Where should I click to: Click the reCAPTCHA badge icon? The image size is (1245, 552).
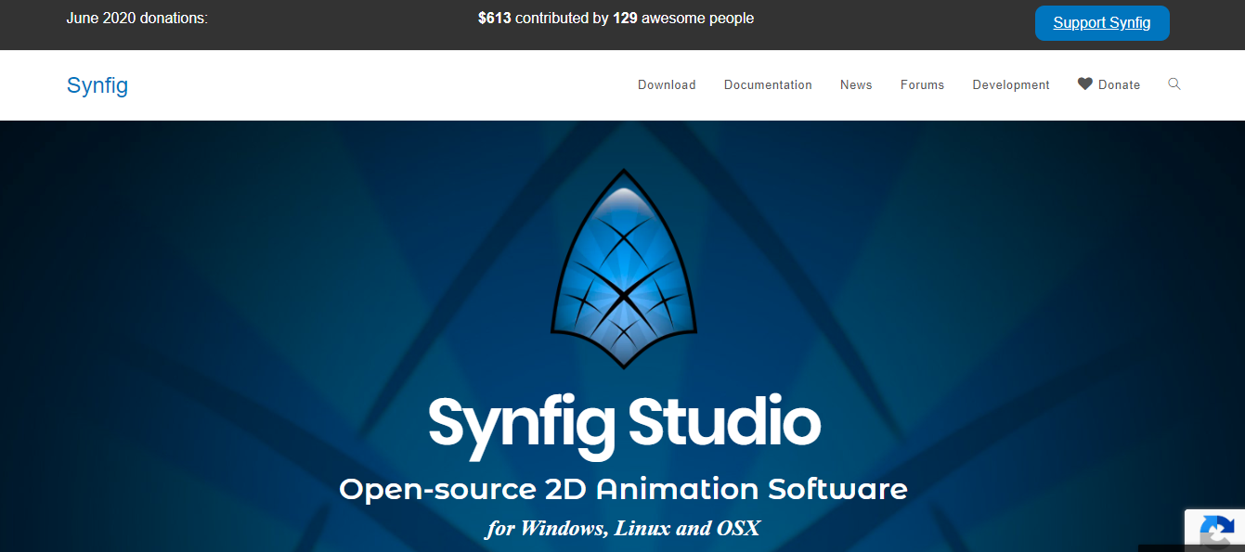click(x=1215, y=531)
